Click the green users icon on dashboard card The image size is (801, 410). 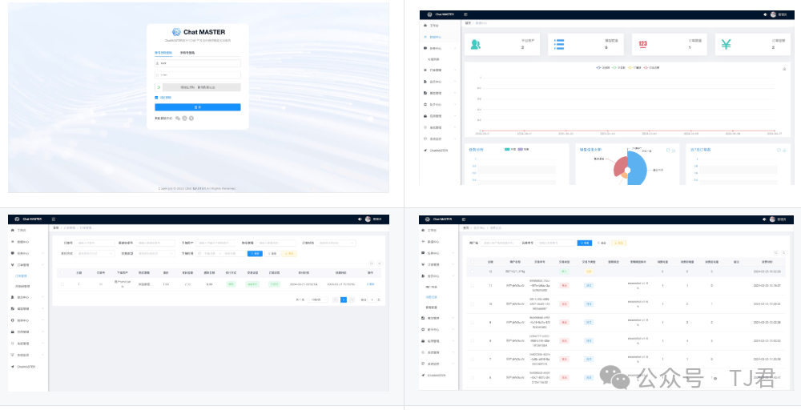coord(476,45)
